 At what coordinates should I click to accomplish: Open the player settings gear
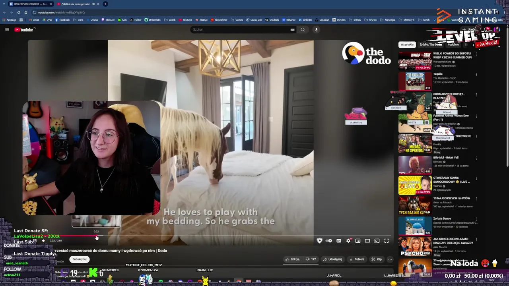tap(348, 241)
